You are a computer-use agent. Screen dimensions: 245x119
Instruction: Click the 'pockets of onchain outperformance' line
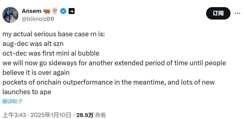[x=109, y=82]
